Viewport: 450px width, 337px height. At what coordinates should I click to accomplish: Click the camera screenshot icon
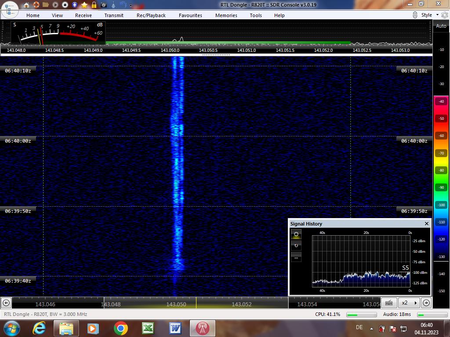pyautogui.click(x=104, y=5)
